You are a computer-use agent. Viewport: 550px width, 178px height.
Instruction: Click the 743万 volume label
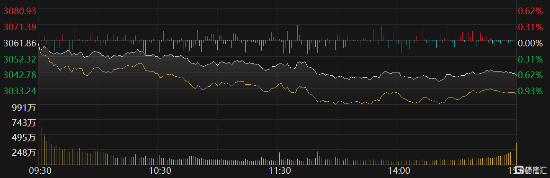pos(24,123)
